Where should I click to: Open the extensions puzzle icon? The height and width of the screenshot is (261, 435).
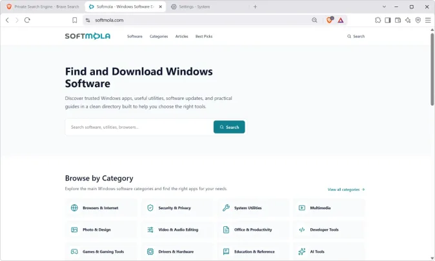pos(378,20)
